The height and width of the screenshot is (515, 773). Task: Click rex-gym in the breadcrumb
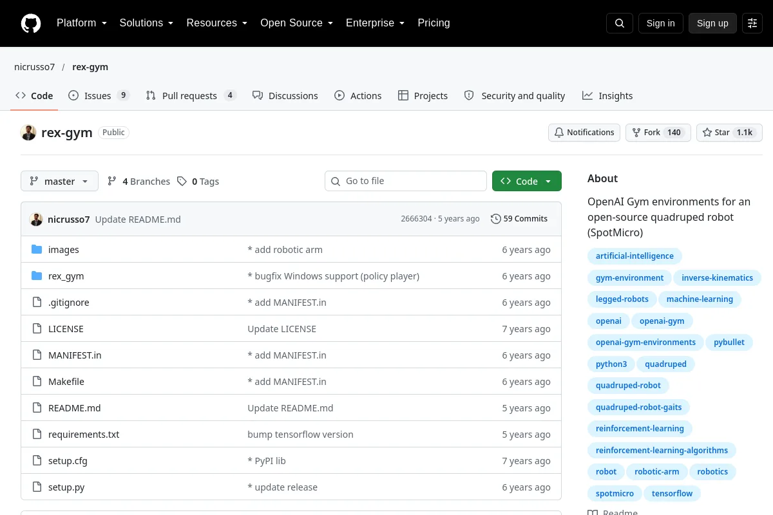click(90, 67)
